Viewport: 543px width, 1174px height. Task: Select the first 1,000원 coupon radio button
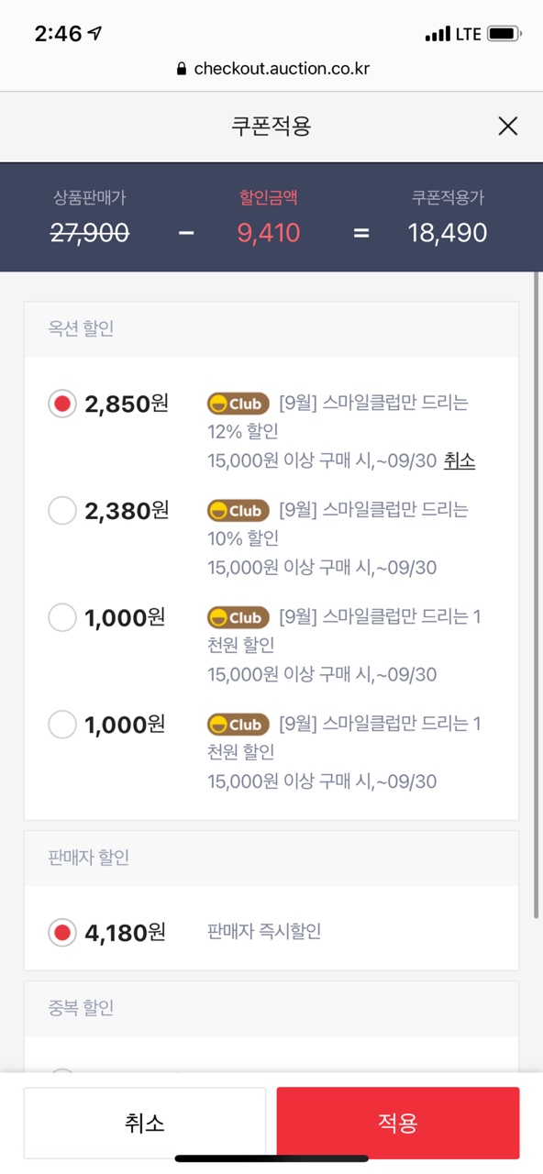(x=62, y=617)
